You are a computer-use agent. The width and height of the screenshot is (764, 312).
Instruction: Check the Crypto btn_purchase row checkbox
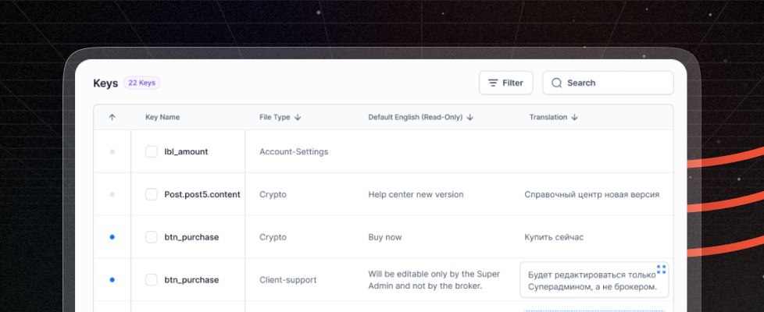pyautogui.click(x=152, y=237)
